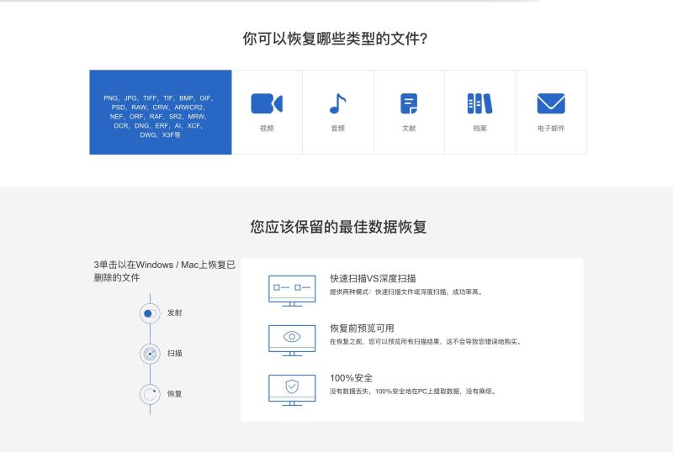Click the eye preview monitor icon
The image size is (673, 452).
[x=292, y=340]
